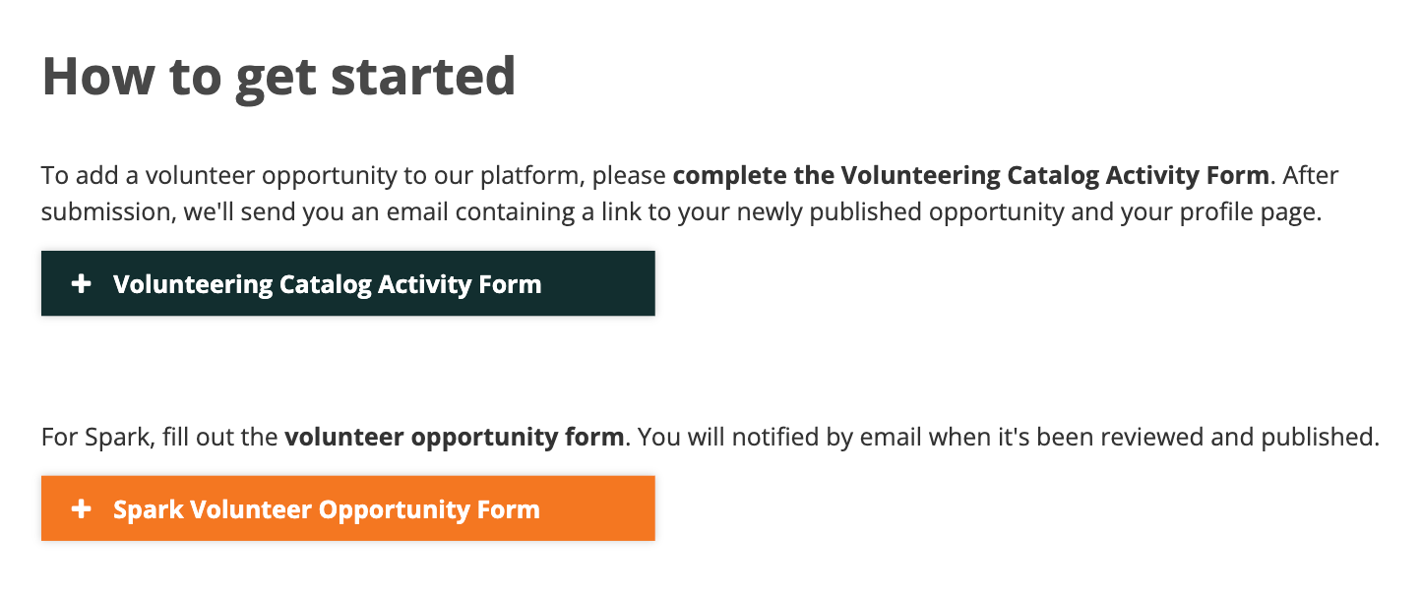
Task: Click the orange Spark form button
Action: [x=347, y=508]
